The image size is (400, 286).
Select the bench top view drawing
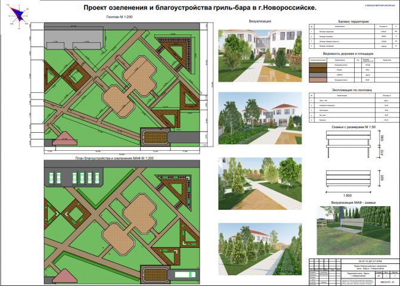(349, 178)
